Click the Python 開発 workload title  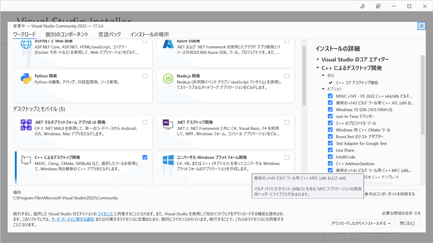tap(46, 76)
